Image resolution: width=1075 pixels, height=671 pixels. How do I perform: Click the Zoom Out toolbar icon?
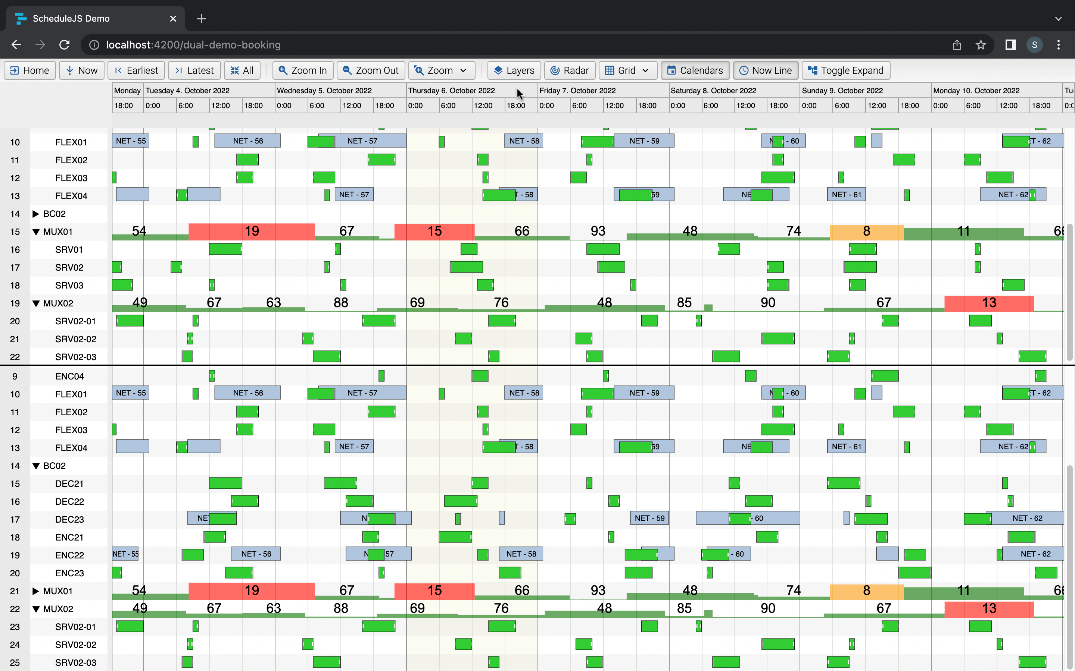pyautogui.click(x=348, y=70)
